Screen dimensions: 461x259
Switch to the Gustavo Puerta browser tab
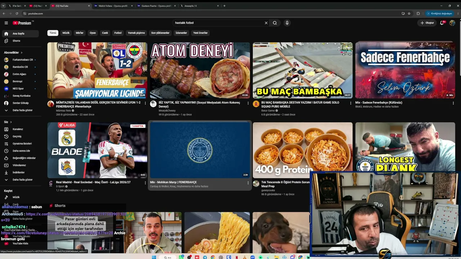pyautogui.click(x=156, y=6)
